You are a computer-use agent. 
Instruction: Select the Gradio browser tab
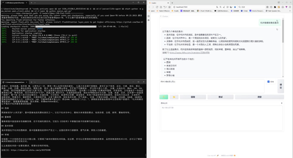tap(159, 3)
